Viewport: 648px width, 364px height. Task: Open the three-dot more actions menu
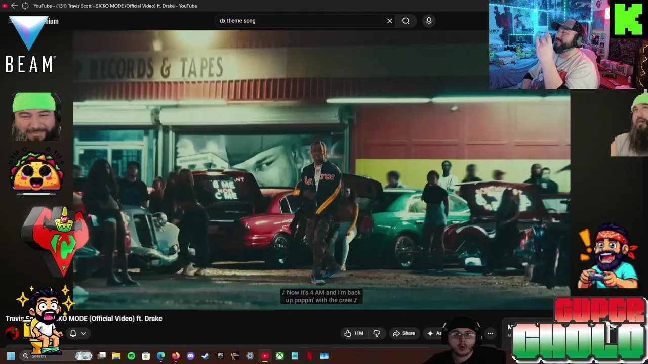click(490, 333)
